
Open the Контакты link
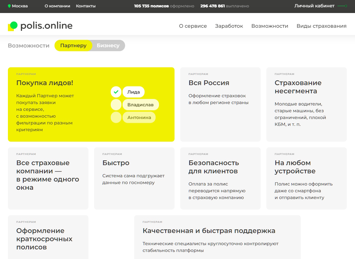[86, 6]
